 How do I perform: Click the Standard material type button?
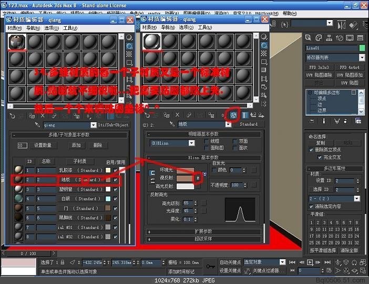coord(249,124)
